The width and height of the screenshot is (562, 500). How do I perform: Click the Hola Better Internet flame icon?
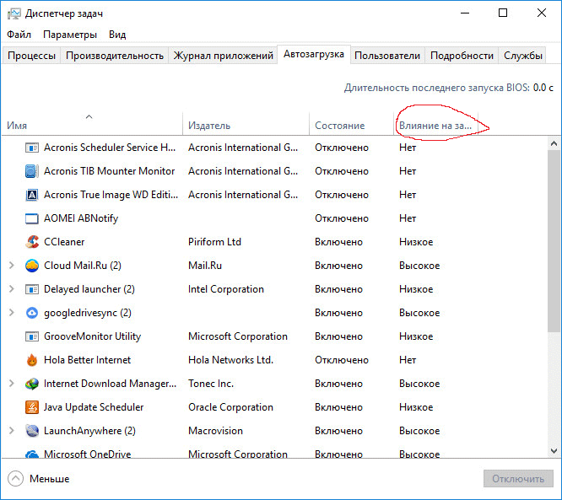click(32, 360)
